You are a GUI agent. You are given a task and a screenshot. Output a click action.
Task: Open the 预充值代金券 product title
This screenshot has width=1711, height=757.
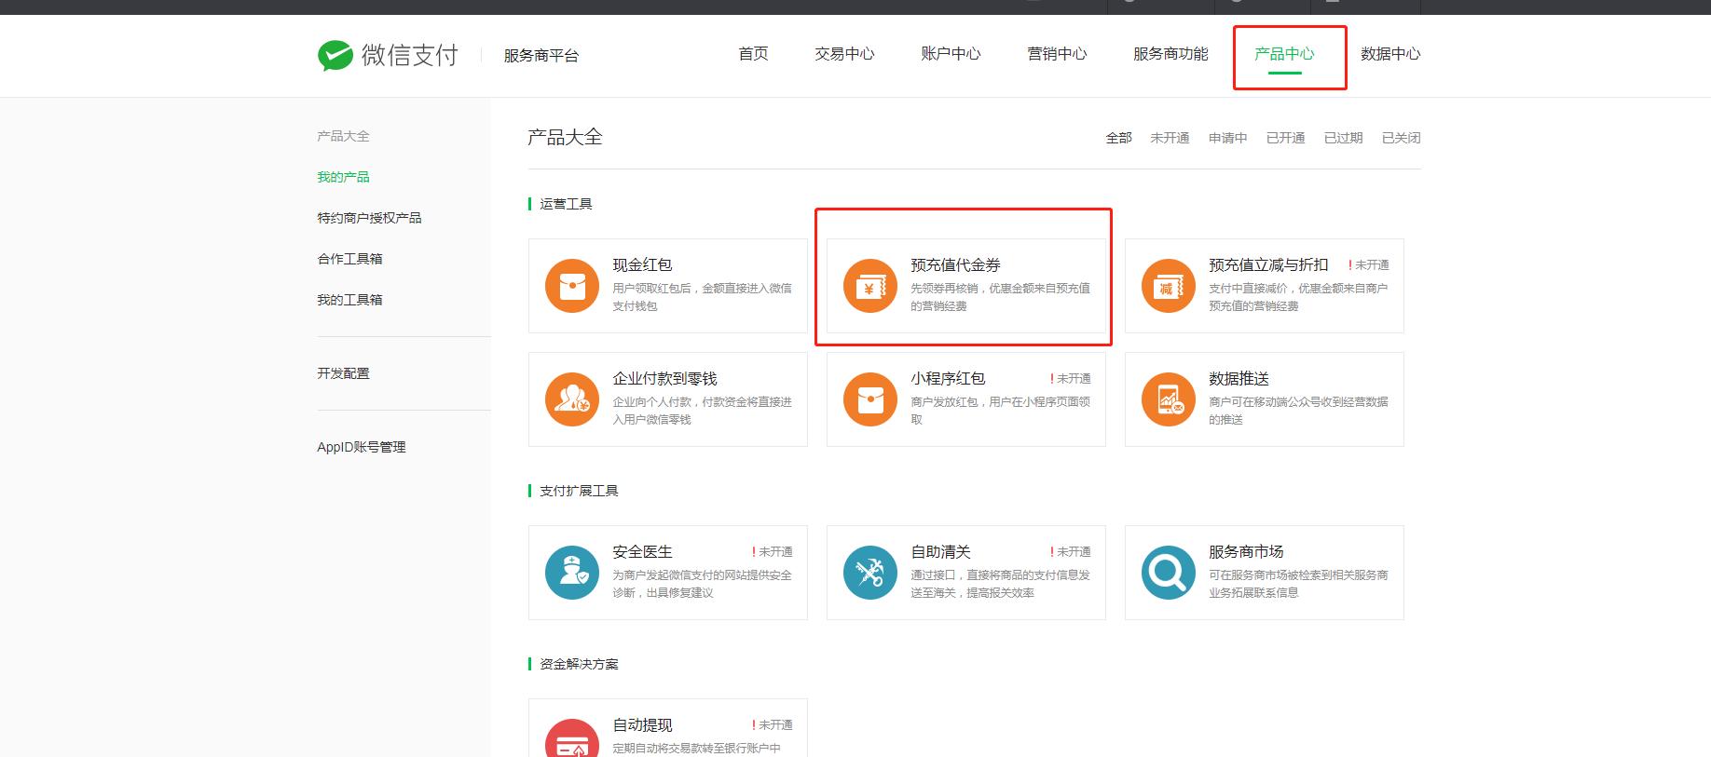tap(955, 265)
